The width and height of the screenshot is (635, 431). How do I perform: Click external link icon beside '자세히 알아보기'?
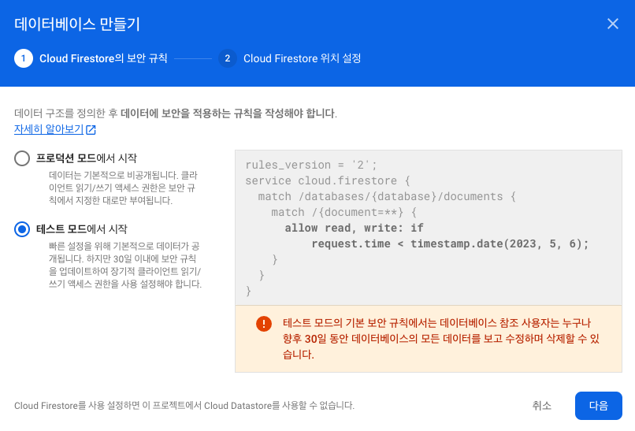point(91,130)
